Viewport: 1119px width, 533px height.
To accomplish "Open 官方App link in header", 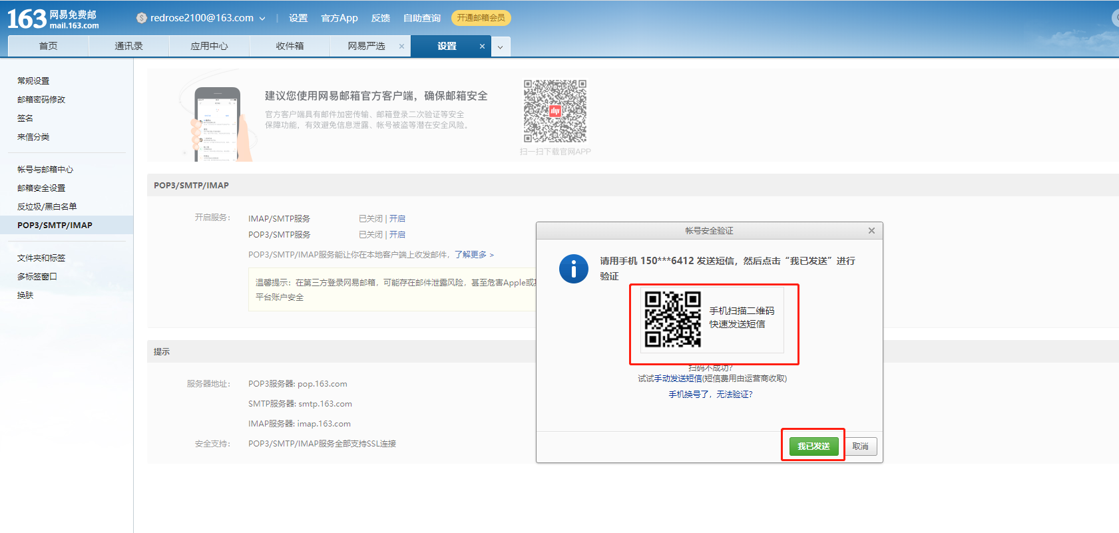I will 339,18.
